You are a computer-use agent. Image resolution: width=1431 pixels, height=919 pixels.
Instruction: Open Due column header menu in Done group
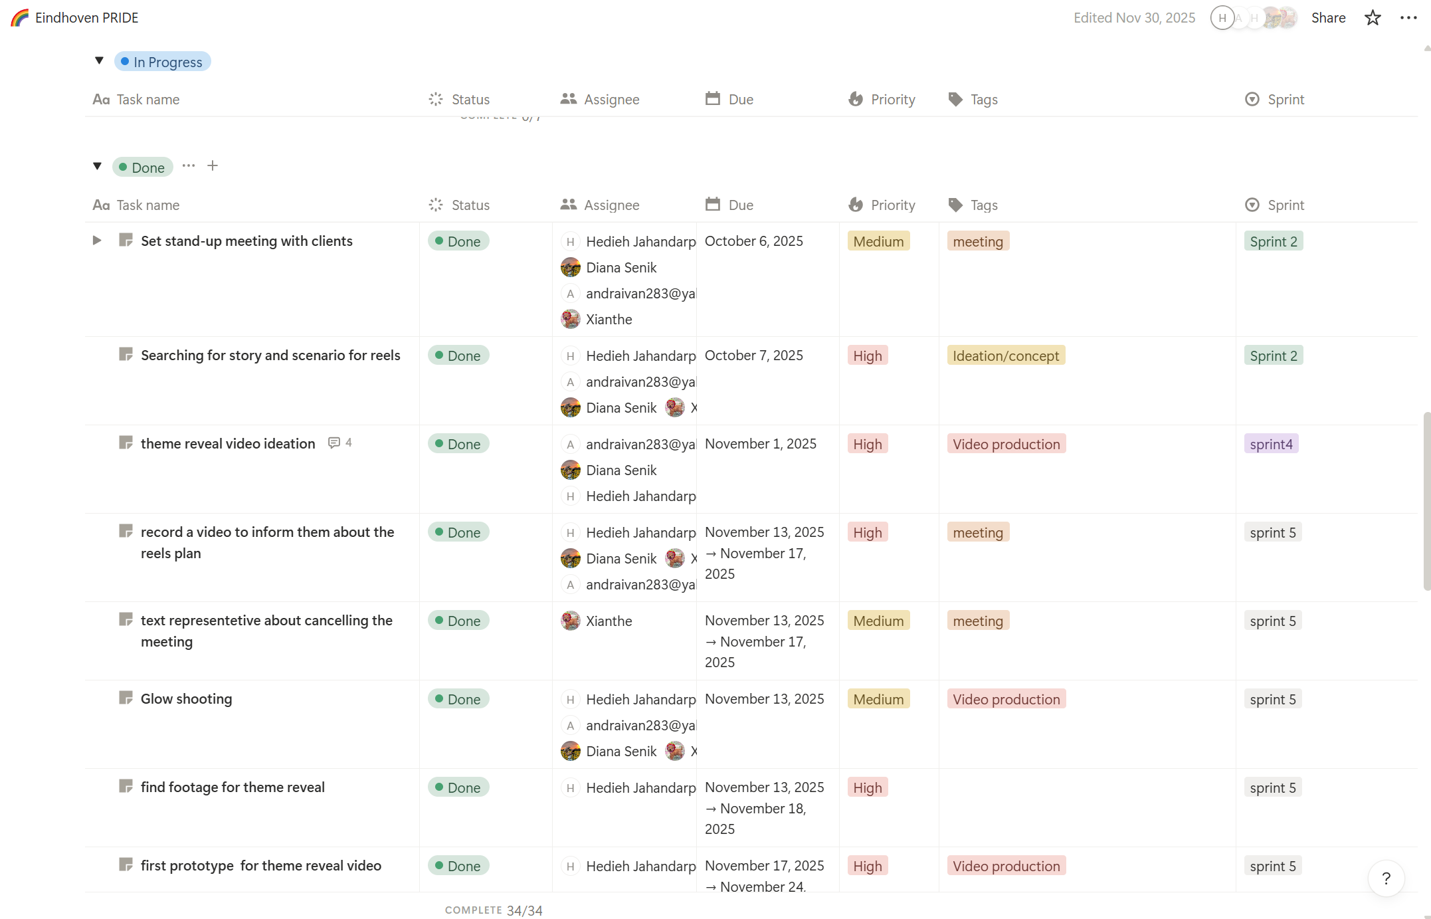point(740,205)
